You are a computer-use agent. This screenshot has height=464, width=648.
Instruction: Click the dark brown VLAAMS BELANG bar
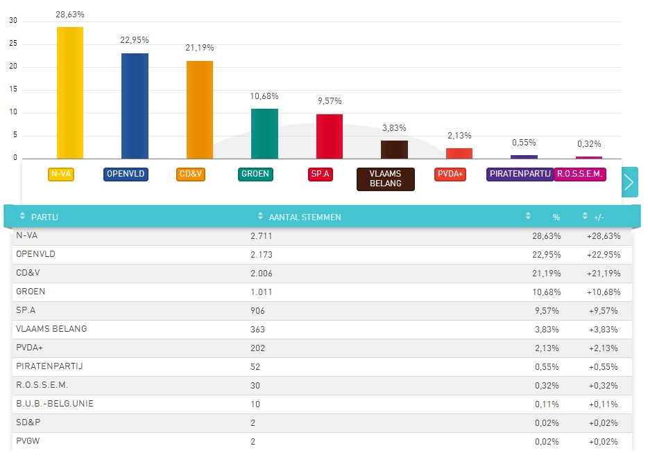pyautogui.click(x=394, y=150)
